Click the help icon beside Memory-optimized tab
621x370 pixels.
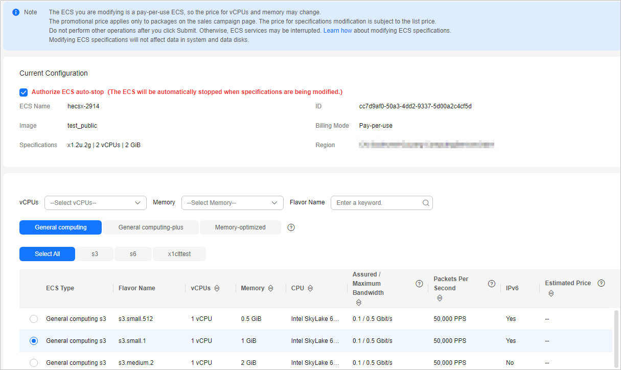pos(291,227)
